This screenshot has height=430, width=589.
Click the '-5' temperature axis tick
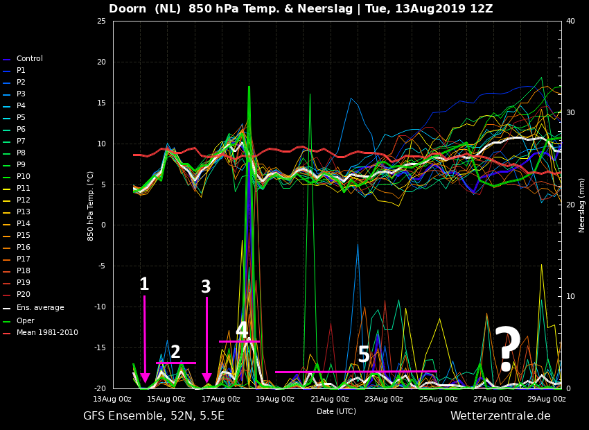point(102,266)
